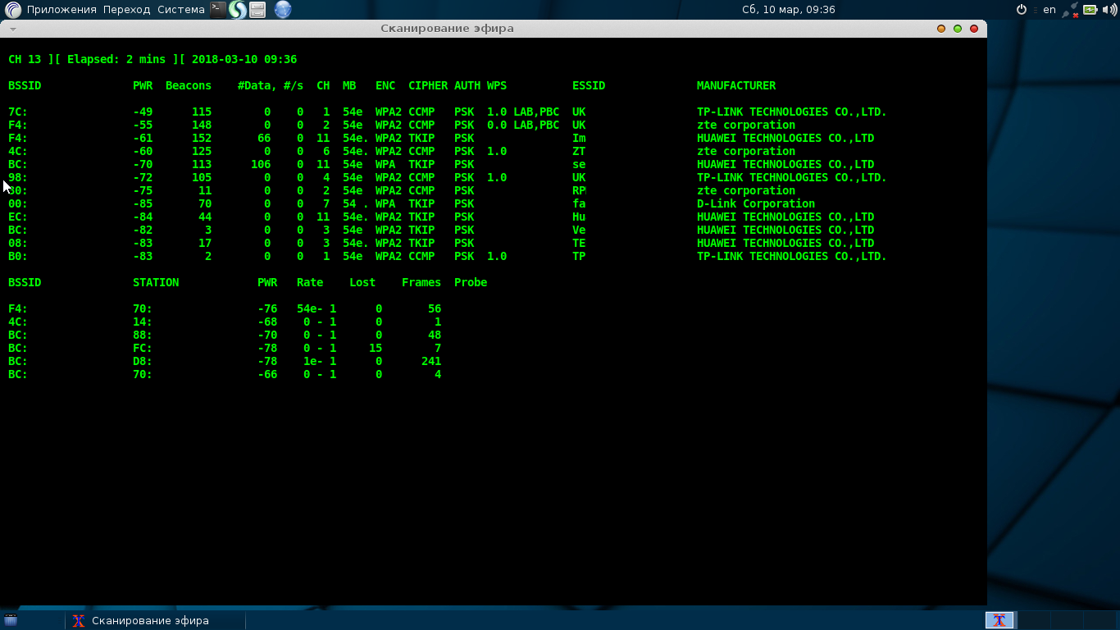Open the terminal launcher in top panel
Viewport: 1120px width, 630px height.
217,10
